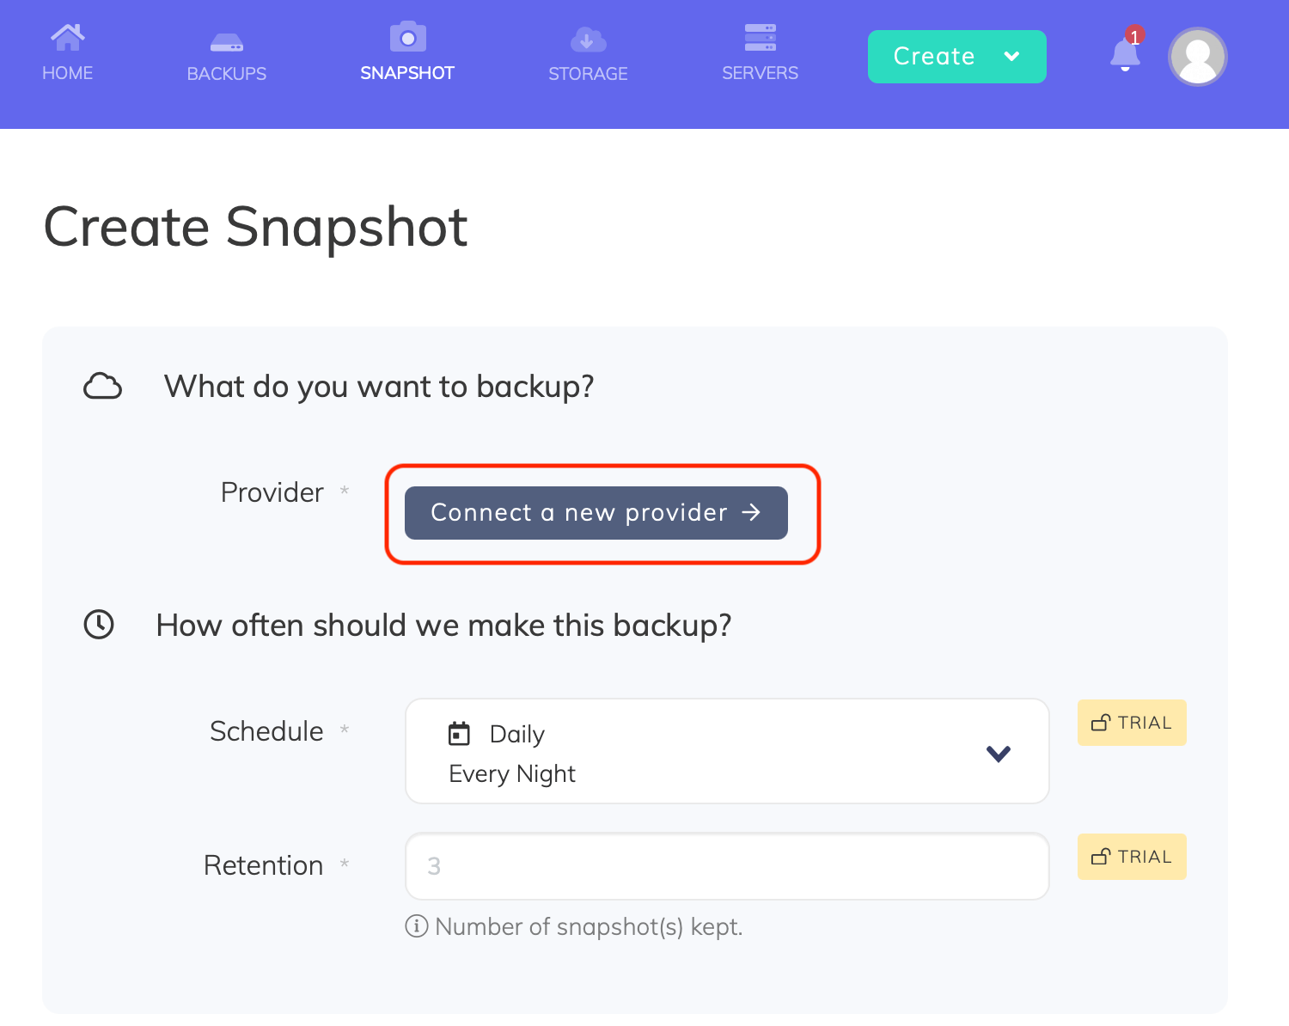Click Connect a new provider
Screen dimensions: 1289x1026
click(x=596, y=512)
